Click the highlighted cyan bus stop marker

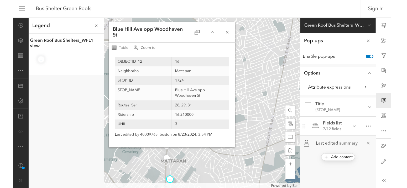[x=170, y=179]
